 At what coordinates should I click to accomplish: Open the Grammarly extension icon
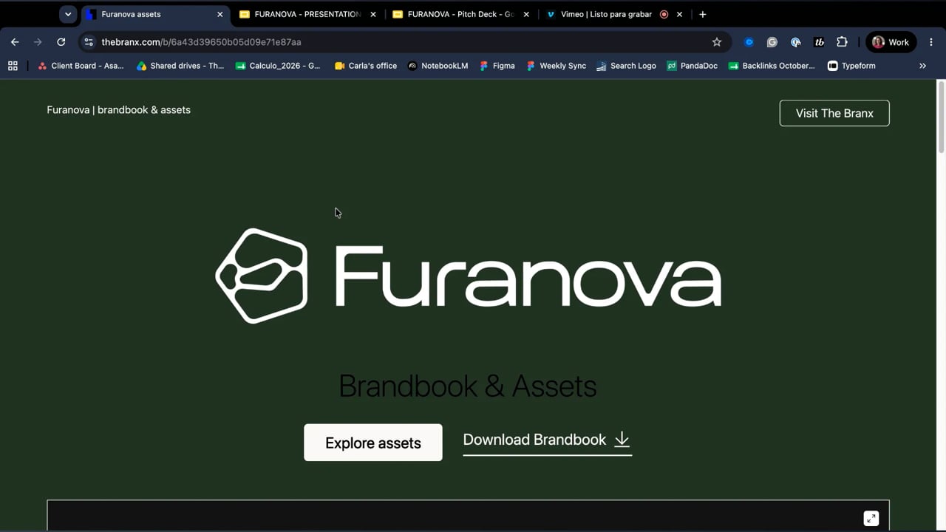click(x=772, y=42)
